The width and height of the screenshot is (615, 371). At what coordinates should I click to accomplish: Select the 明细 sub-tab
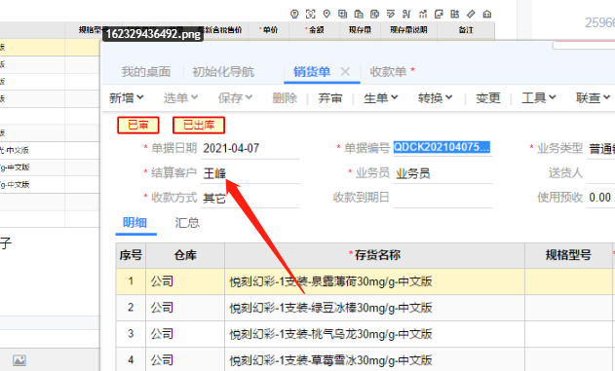[135, 223]
